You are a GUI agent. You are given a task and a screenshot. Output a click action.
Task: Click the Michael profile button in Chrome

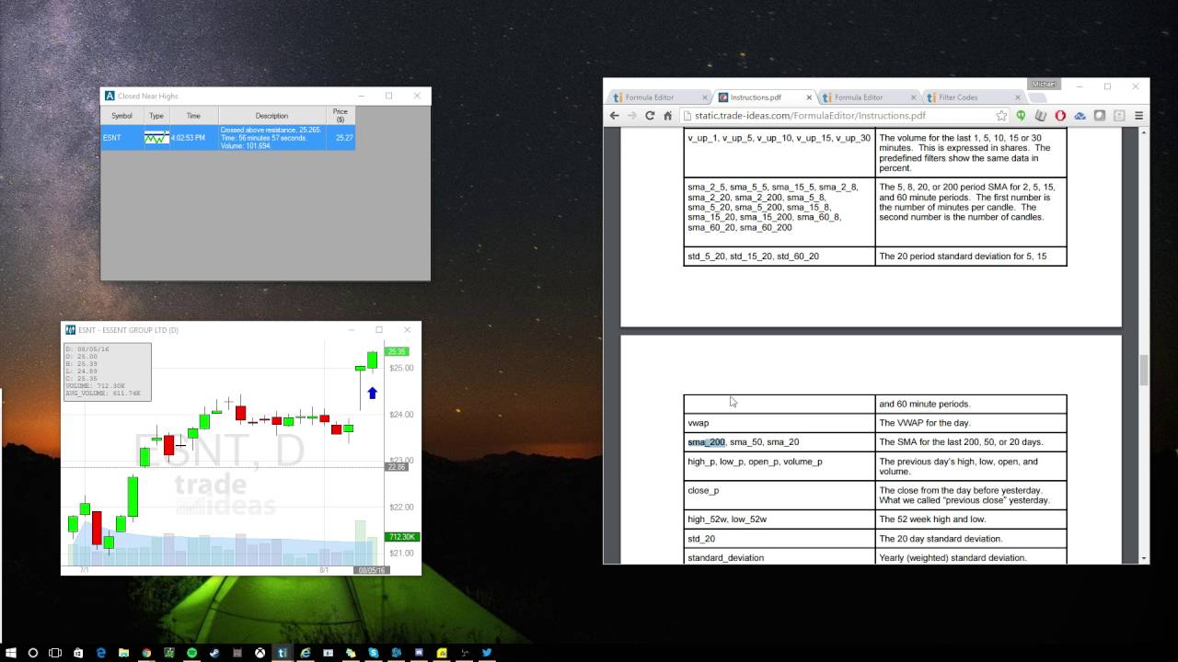(x=1043, y=84)
